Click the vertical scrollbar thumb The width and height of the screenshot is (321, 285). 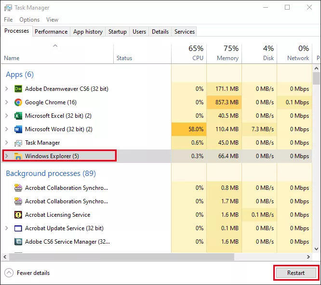click(x=316, y=78)
